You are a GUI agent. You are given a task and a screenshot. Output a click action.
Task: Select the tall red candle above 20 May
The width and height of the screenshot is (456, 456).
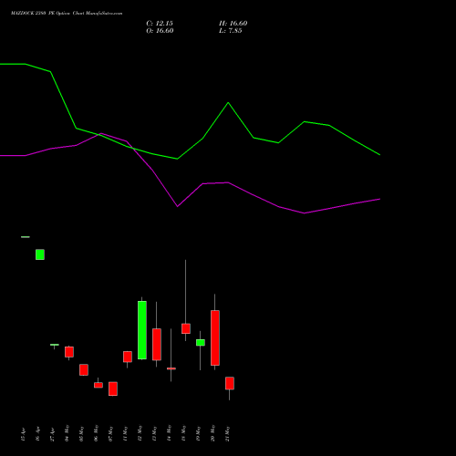click(x=215, y=337)
